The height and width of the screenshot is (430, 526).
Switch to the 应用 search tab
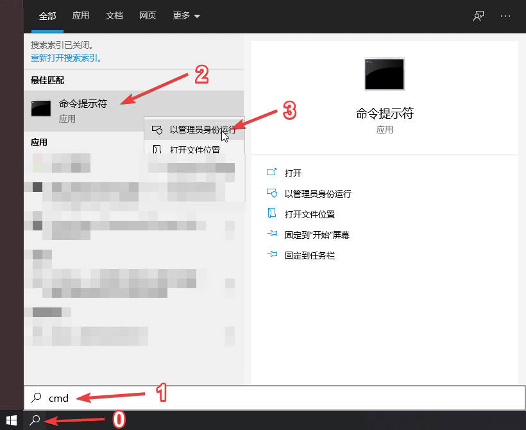[81, 15]
